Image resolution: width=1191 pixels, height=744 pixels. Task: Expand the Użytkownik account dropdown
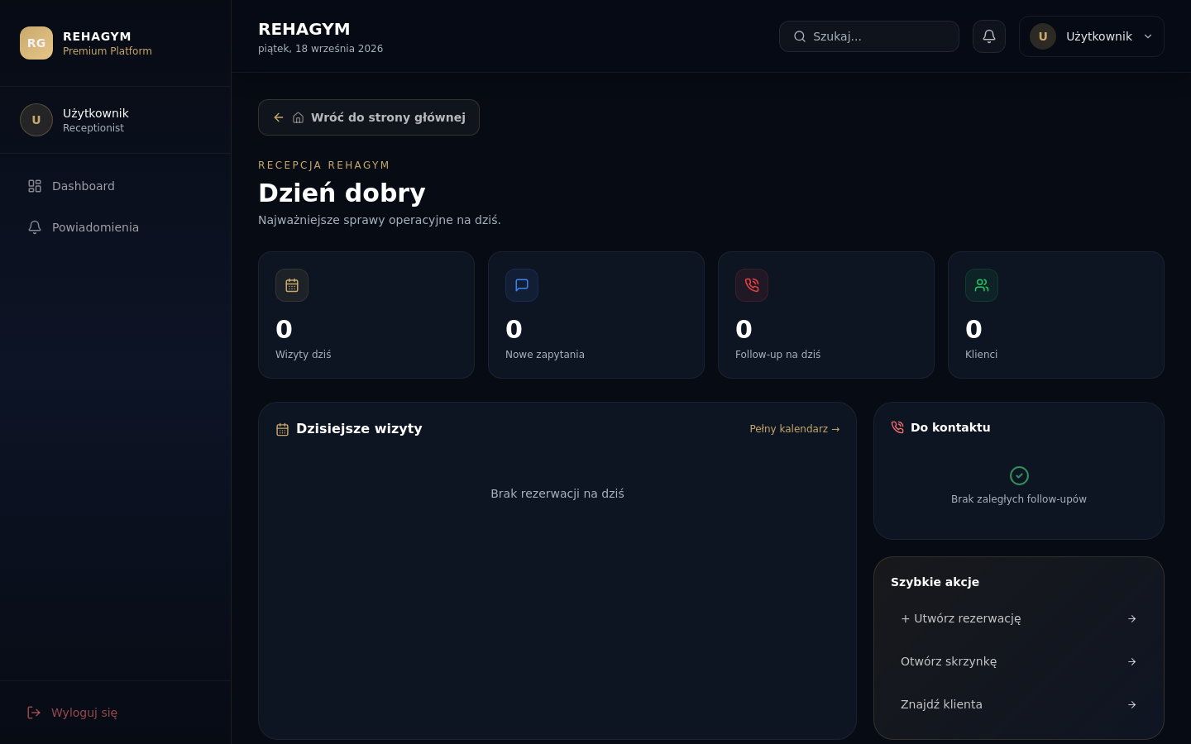click(1092, 36)
